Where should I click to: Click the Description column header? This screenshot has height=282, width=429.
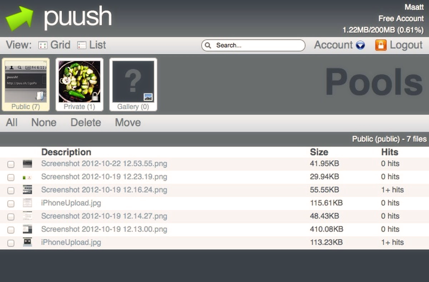[x=66, y=152]
